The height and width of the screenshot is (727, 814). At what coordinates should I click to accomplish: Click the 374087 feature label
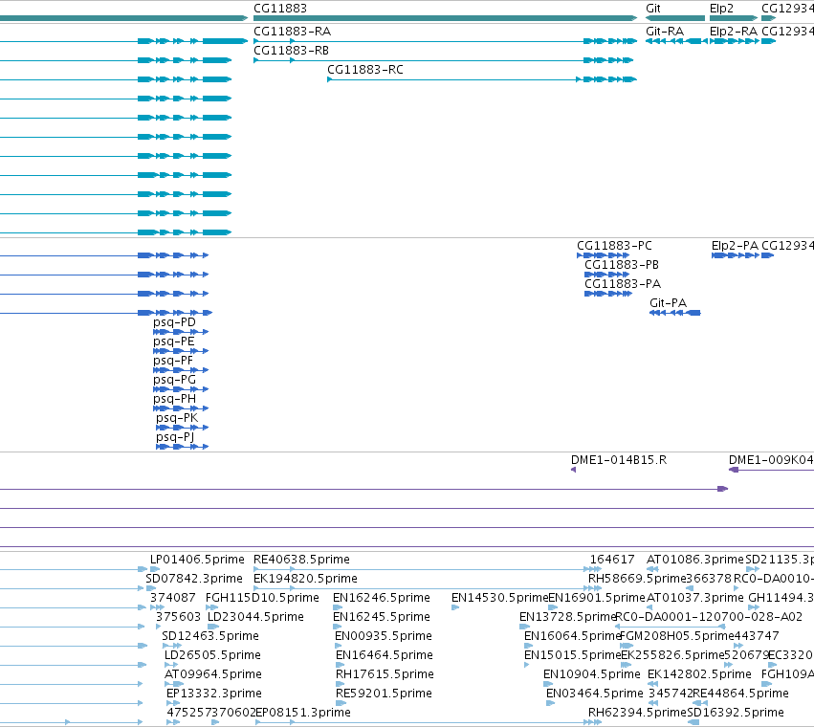(x=173, y=598)
